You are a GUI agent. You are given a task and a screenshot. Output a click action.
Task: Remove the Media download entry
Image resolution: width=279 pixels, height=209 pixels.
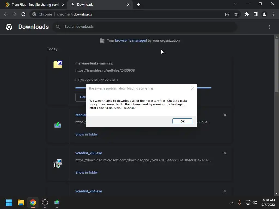225,115
